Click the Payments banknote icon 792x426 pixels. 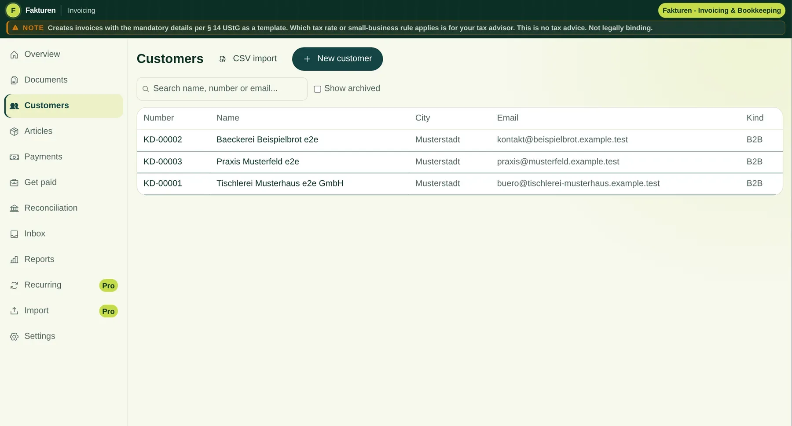point(14,157)
